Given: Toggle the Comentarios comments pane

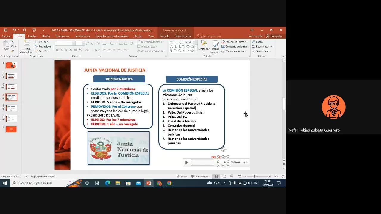Looking at the screenshot, I should tap(199, 177).
